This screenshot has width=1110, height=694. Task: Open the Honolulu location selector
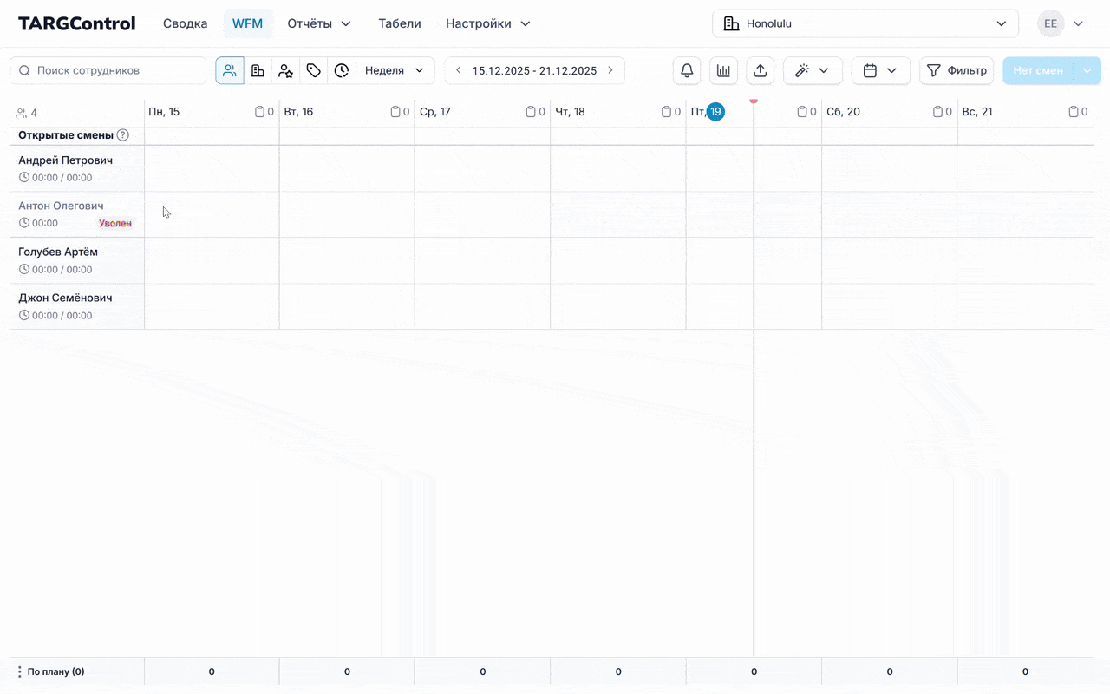point(865,23)
